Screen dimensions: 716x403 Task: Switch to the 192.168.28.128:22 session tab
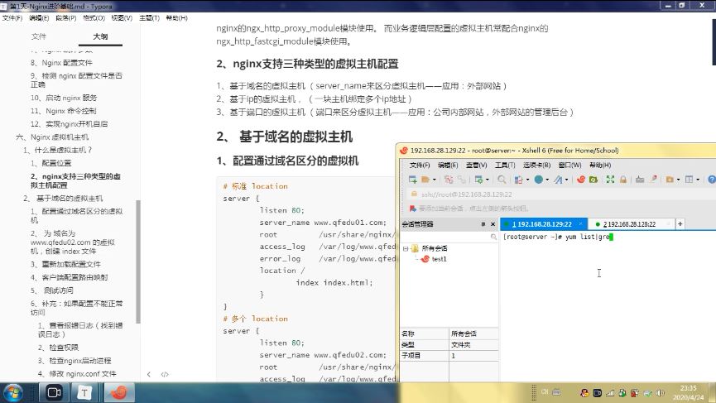pyautogui.click(x=631, y=224)
